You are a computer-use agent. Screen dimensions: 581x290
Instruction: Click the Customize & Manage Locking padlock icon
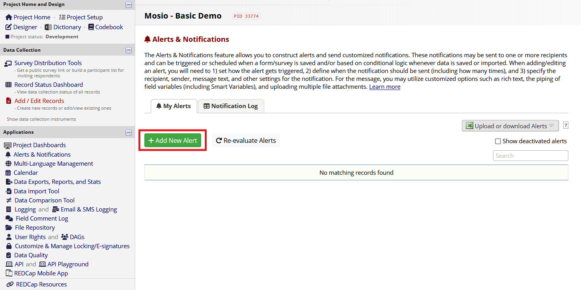(x=8, y=246)
